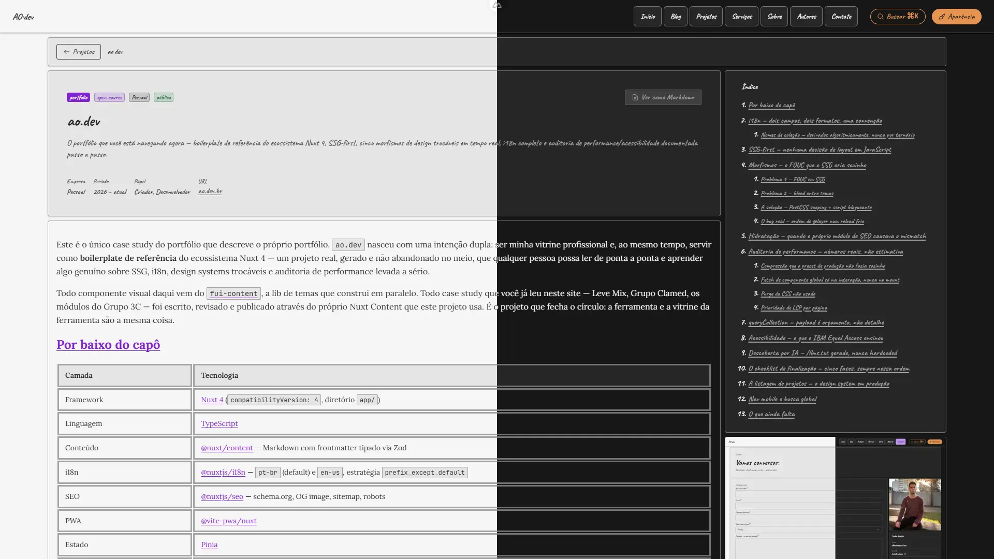994x559 pixels.
Task: Open the TypeScript link in table
Action: (x=220, y=423)
